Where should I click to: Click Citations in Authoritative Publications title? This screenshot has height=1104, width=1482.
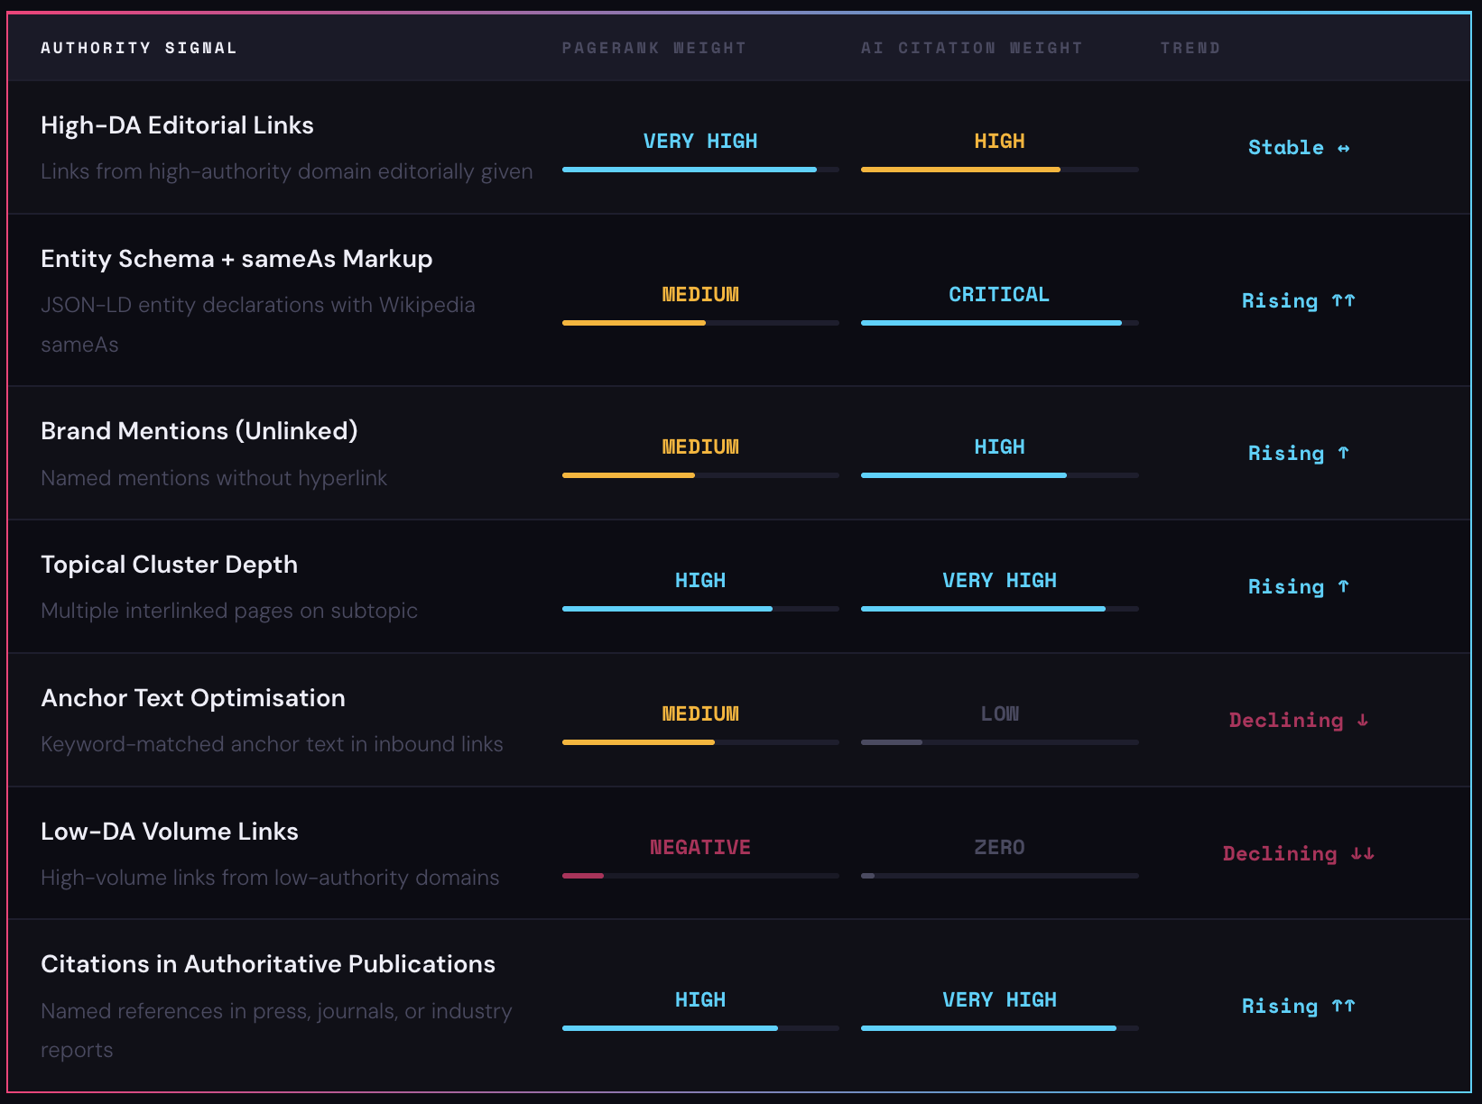click(x=268, y=964)
